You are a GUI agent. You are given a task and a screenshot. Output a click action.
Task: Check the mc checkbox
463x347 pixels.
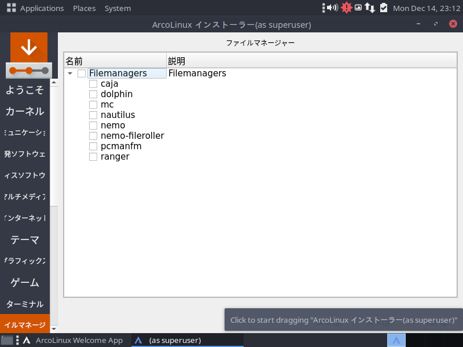click(93, 105)
